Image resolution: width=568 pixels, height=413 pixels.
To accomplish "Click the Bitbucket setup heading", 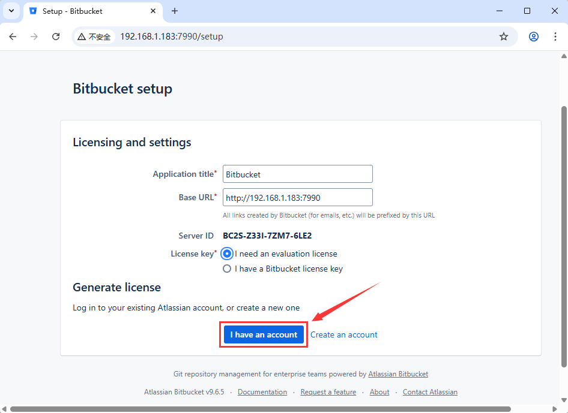I will pos(122,89).
